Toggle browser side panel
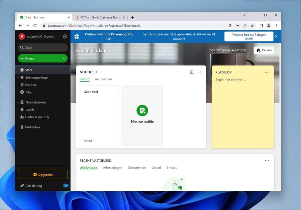The height and width of the screenshot is (210, 301). (x=261, y=25)
